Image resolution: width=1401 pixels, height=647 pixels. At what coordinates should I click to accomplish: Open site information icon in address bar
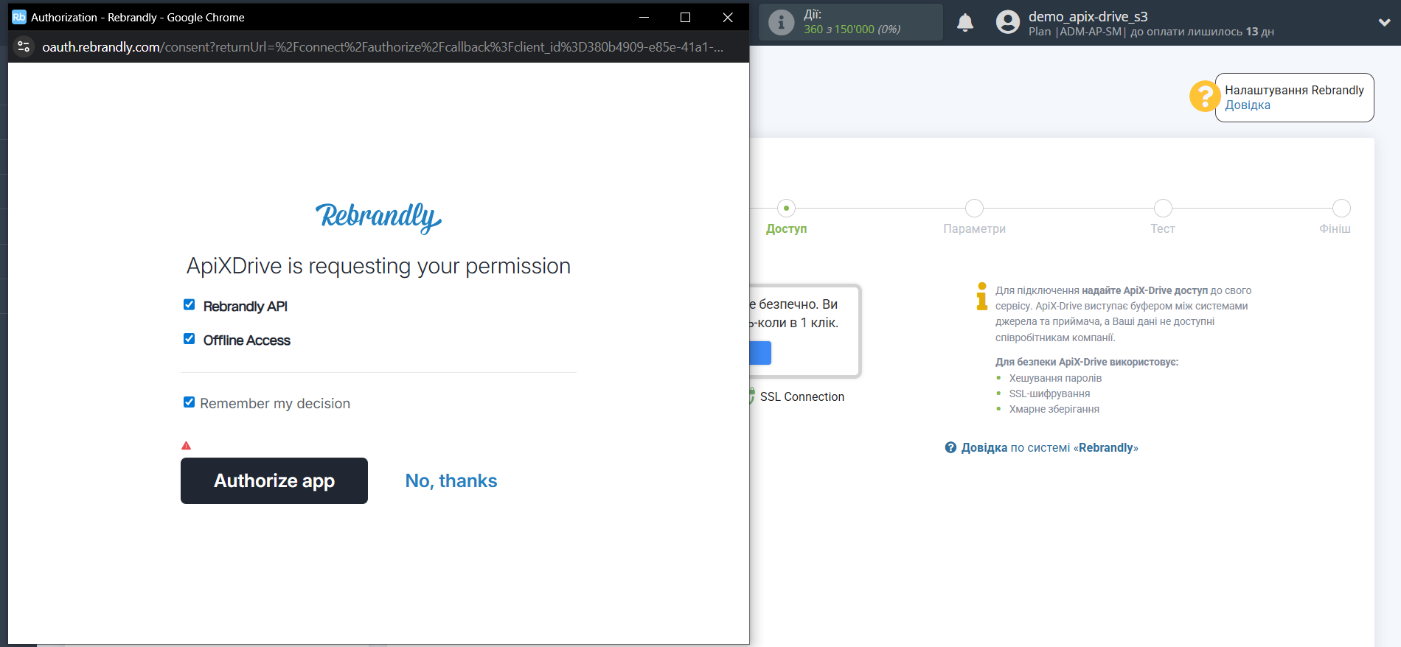click(24, 46)
